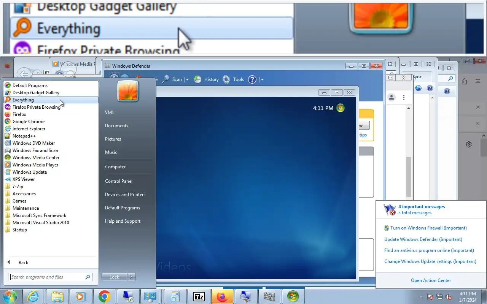The image size is (487, 304).
Task: Open Windows Media Player from programs list
Action: pyautogui.click(x=51, y=165)
